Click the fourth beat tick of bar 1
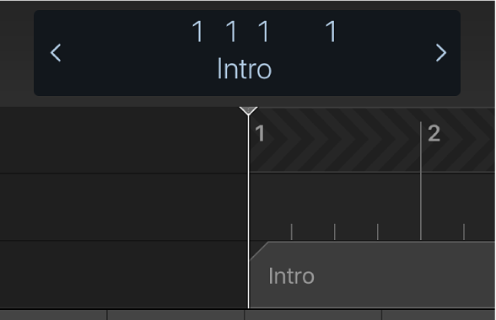The width and height of the screenshot is (496, 320). [378, 232]
